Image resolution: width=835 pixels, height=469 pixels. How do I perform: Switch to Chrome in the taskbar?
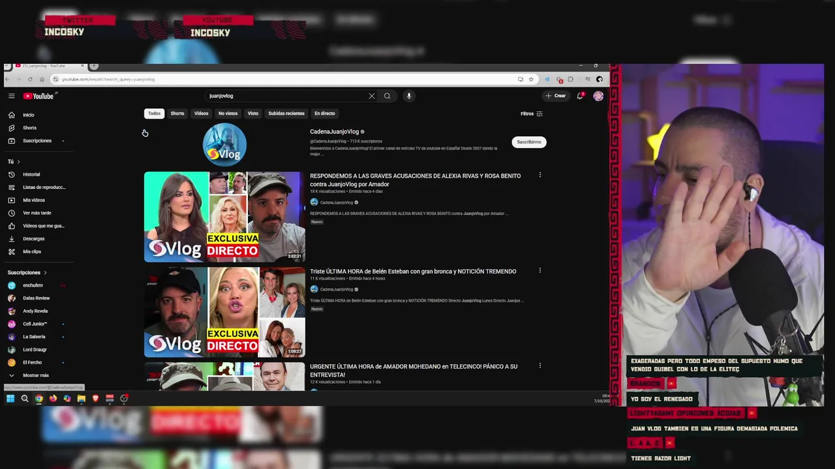(x=39, y=399)
